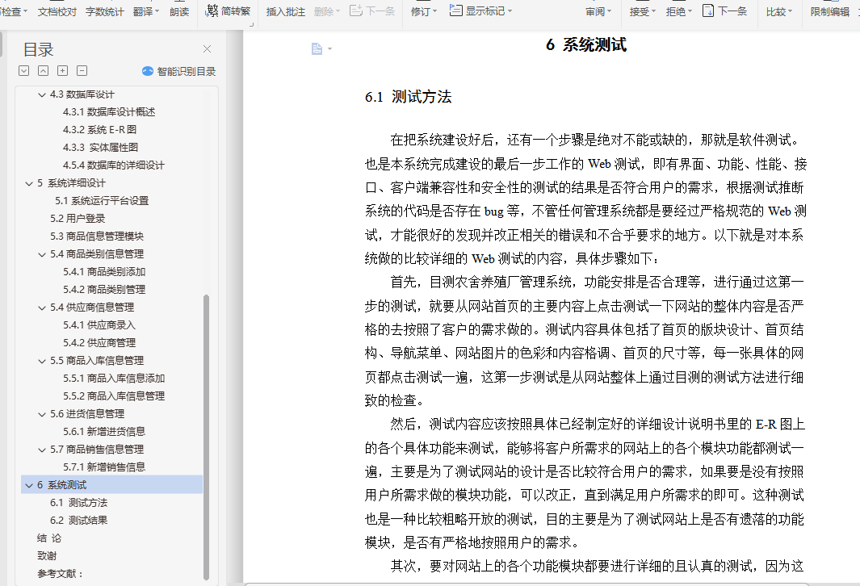Open 文档校对 tool
Image resolution: width=860 pixels, height=586 pixels.
(x=57, y=11)
